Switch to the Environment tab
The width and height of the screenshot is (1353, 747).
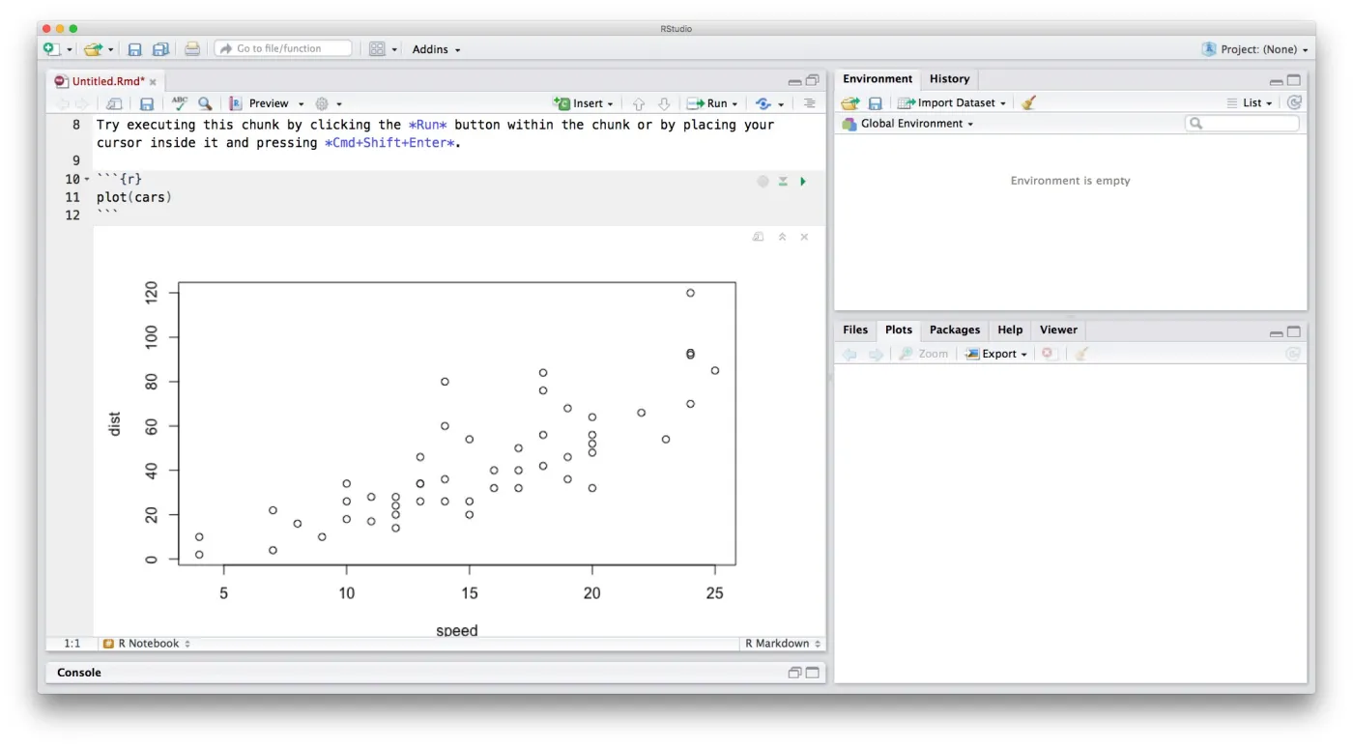(878, 79)
